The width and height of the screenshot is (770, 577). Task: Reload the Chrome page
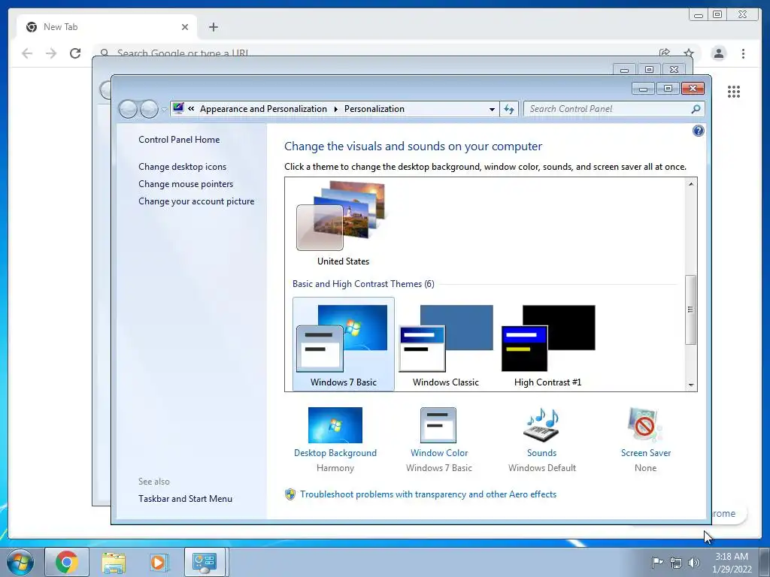(x=75, y=53)
